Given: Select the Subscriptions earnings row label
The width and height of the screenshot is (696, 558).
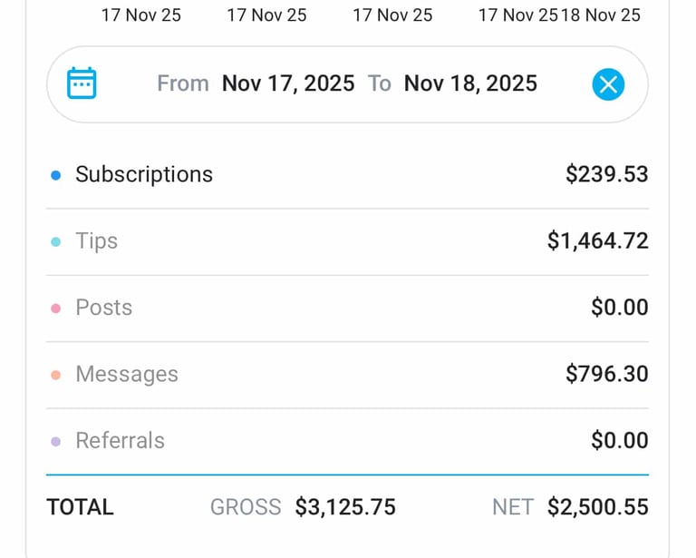Looking at the screenshot, I should 143,174.
